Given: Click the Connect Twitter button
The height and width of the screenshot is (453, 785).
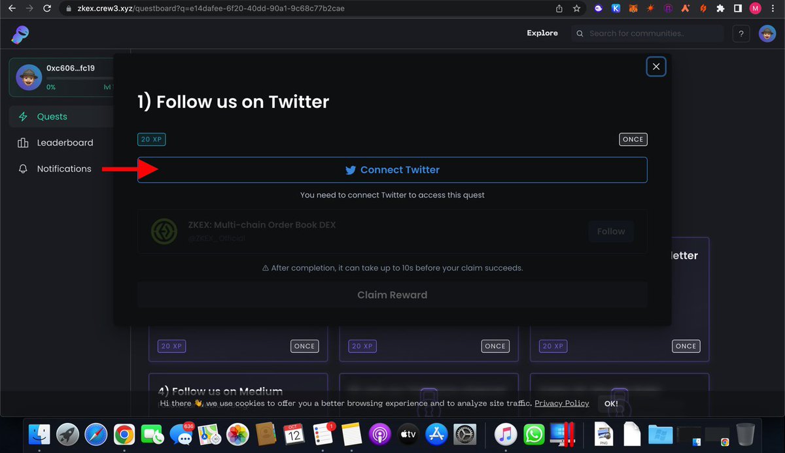Looking at the screenshot, I should (392, 170).
